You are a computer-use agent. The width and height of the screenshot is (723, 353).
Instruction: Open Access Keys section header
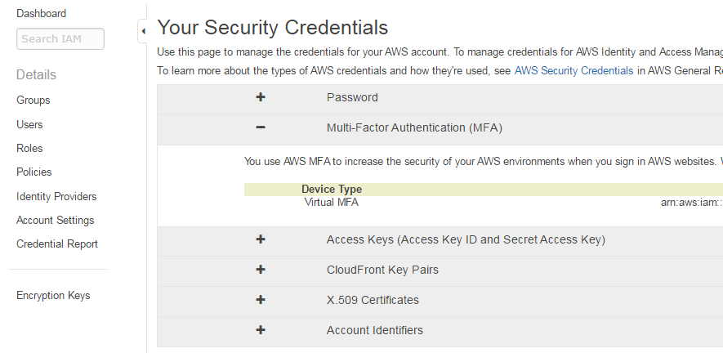[440, 241]
